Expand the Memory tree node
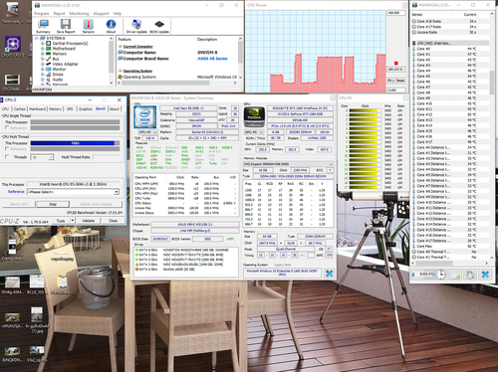The height and width of the screenshot is (372, 498). click(43, 54)
